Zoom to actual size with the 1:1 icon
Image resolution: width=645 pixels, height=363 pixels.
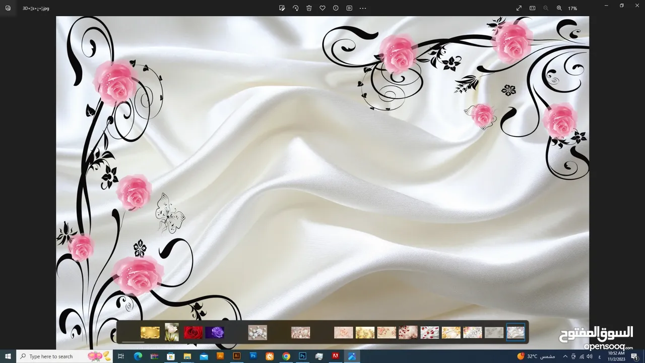click(532, 8)
